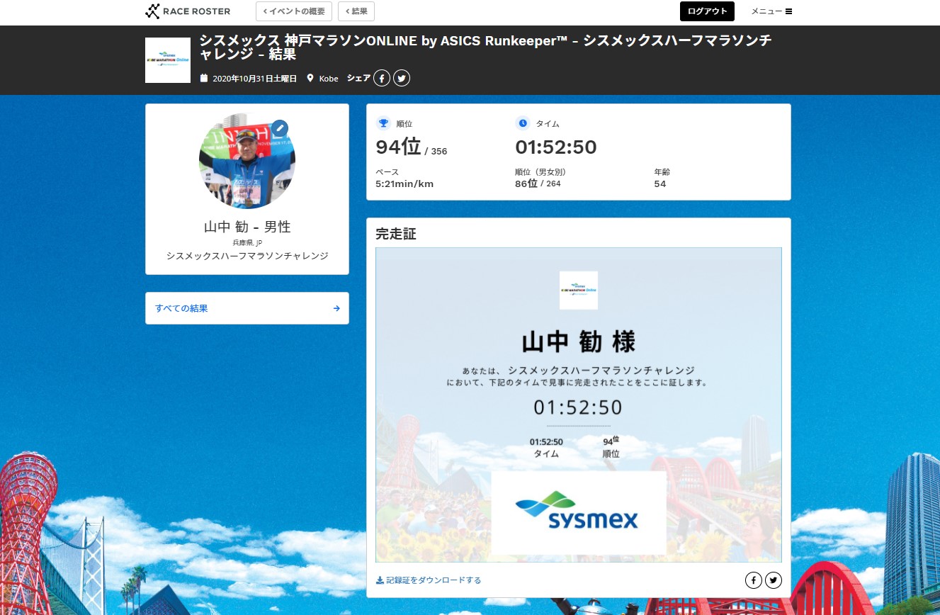Click the Kobe location text in header

tap(329, 79)
